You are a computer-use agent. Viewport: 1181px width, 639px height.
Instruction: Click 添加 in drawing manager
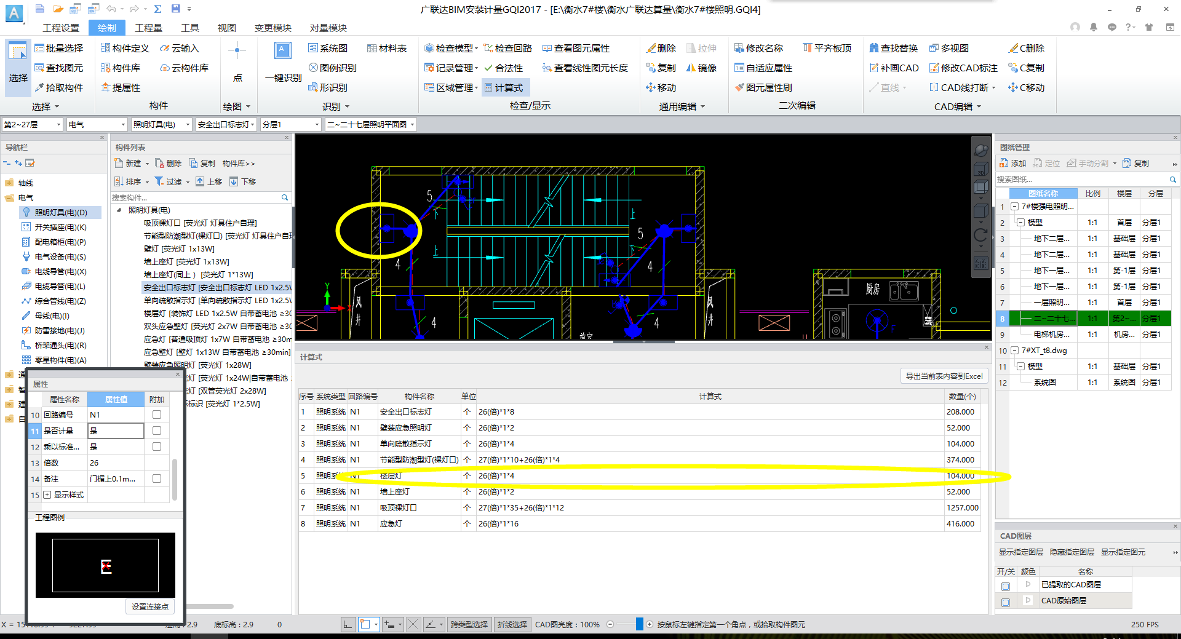1013,163
